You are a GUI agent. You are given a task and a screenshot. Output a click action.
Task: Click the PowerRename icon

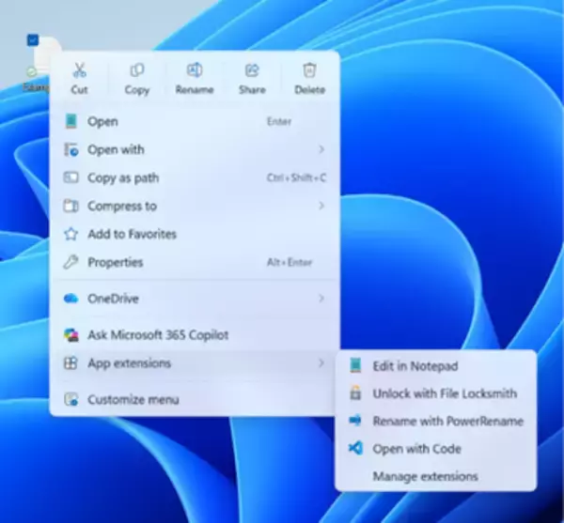pos(355,421)
